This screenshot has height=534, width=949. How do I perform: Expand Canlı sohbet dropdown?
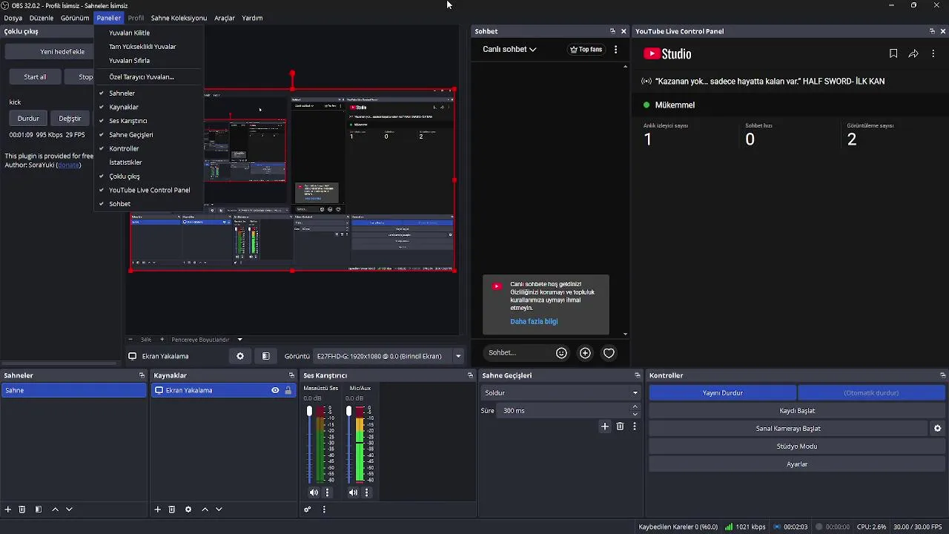pos(509,50)
